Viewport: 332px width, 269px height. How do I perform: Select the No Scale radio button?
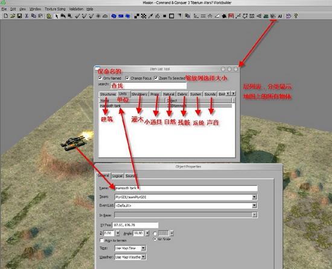click(155, 239)
